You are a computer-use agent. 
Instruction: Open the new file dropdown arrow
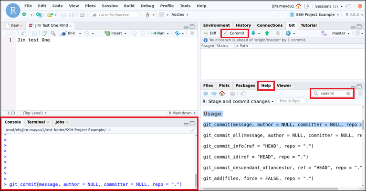pyautogui.click(x=31, y=15)
